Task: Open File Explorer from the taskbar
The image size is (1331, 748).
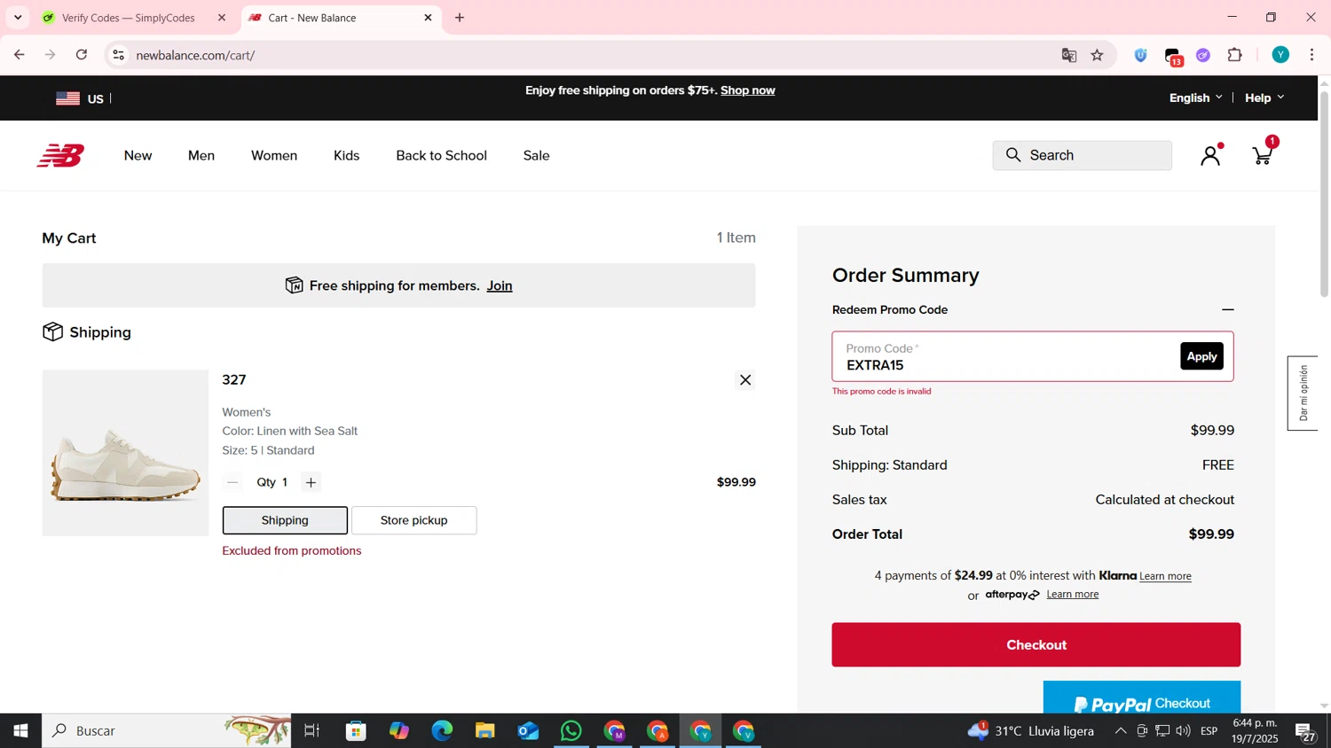Action: pos(484,731)
